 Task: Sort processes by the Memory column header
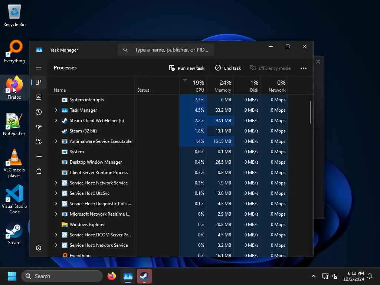[x=220, y=86]
